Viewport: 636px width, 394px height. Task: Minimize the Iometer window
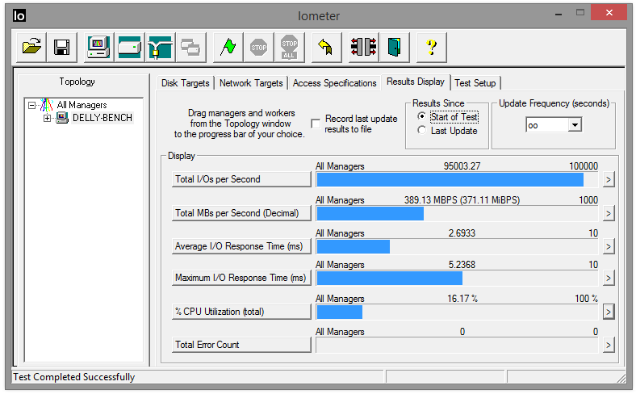[559, 14]
